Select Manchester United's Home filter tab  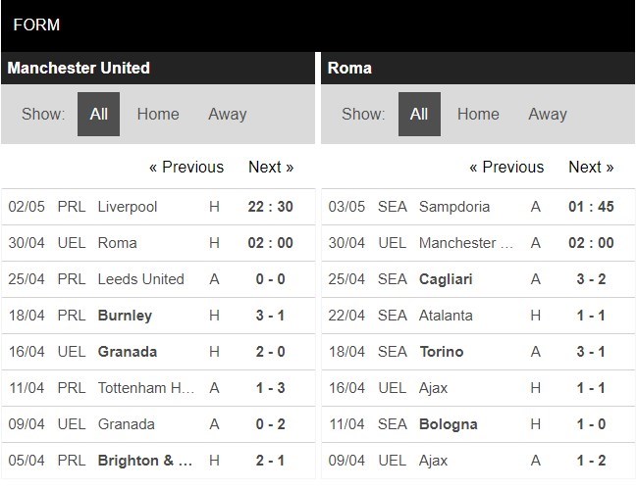pyautogui.click(x=158, y=114)
